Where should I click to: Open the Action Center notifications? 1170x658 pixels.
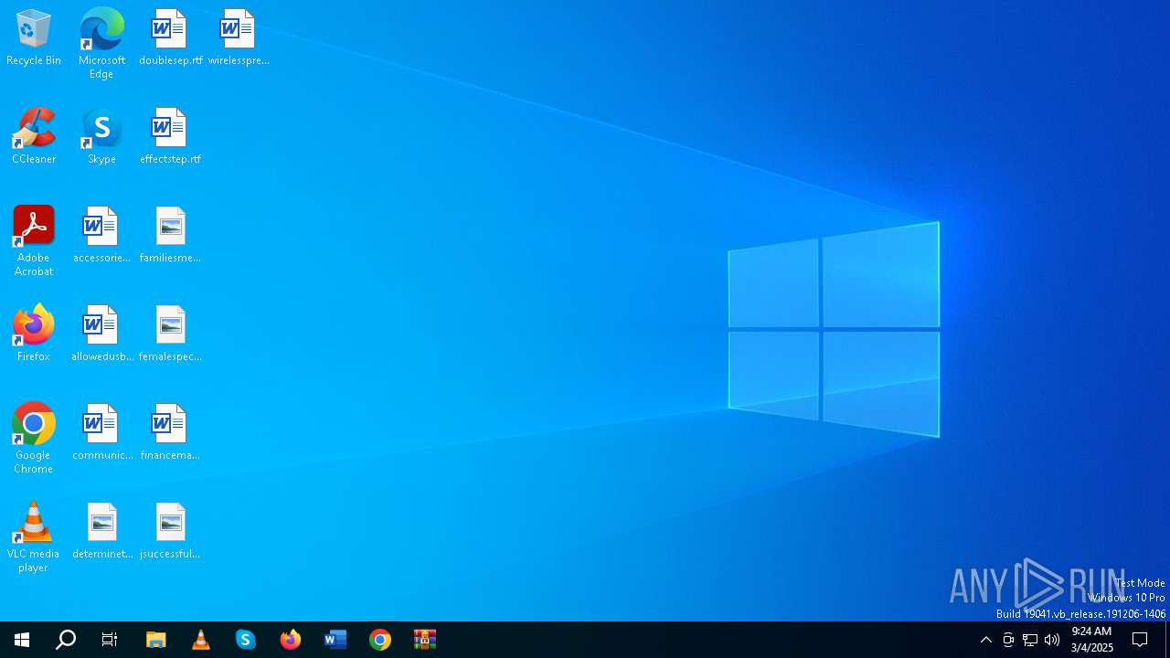1140,640
